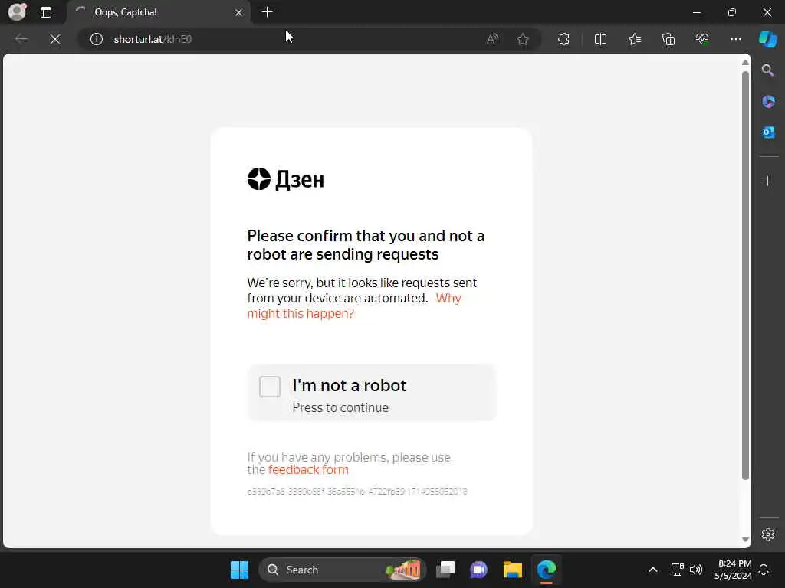View site information icon in address bar
This screenshot has height=588, width=785.
[97, 39]
